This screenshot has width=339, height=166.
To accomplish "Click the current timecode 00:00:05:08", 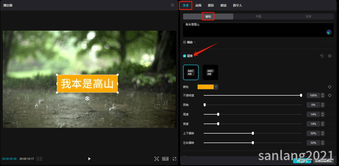I will click(9, 159).
